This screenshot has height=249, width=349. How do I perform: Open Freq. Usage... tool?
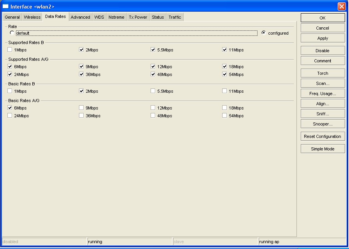pyautogui.click(x=323, y=94)
